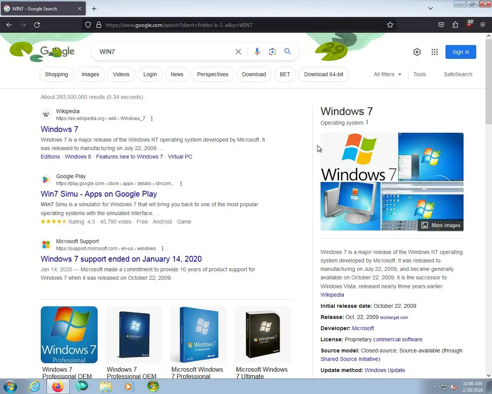Click the Google search input field
Screen dimensions: 492x394
coord(165,52)
